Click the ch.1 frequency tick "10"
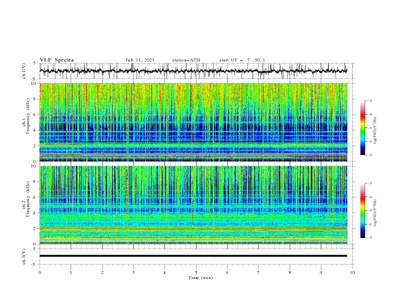Viewport: 397px width, 306px height. (34, 83)
